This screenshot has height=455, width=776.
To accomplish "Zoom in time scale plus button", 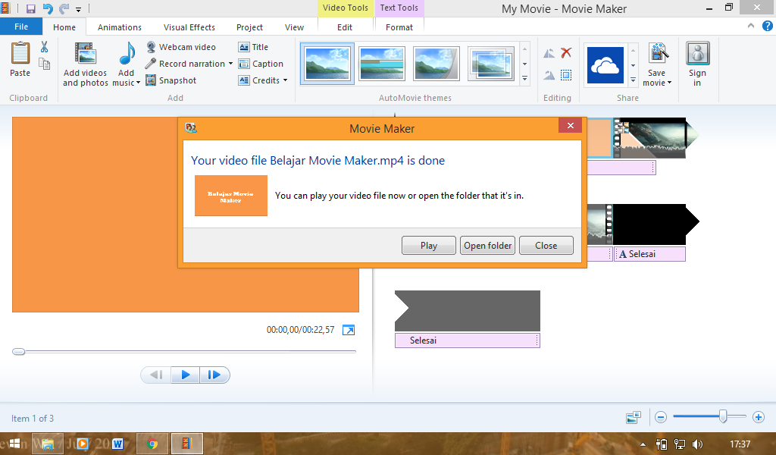I will pos(758,417).
